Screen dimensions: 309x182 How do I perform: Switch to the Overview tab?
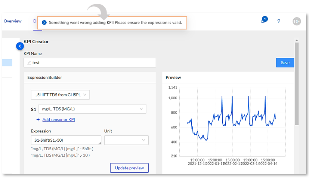pos(13,21)
